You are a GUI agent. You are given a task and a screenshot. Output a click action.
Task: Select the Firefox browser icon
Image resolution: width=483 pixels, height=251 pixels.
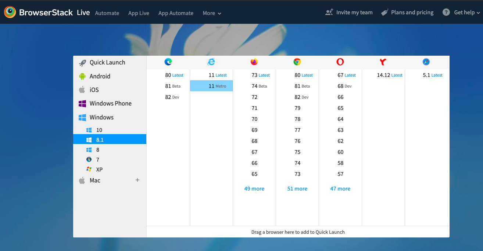pyautogui.click(x=254, y=62)
